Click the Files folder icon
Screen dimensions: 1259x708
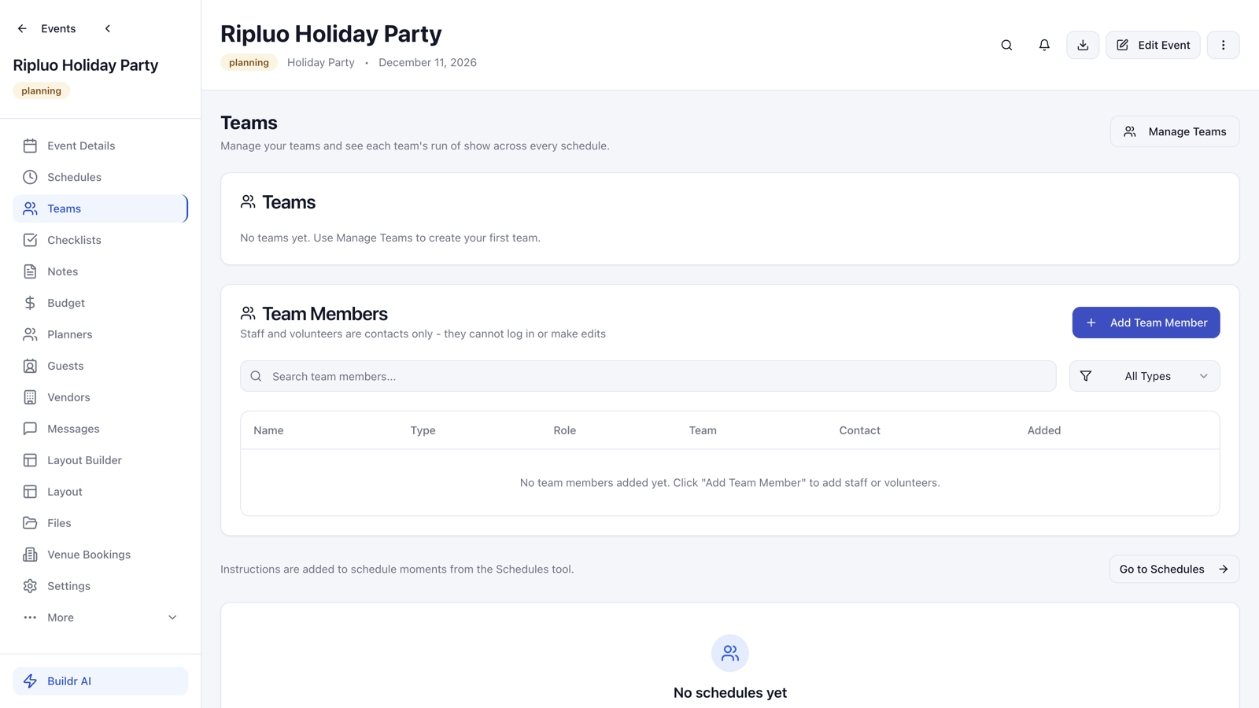pyautogui.click(x=30, y=523)
